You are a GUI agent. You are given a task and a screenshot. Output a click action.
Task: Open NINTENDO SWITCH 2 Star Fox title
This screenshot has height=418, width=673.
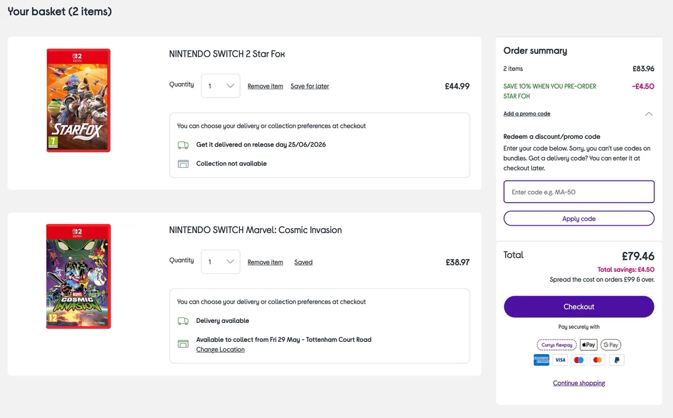pyautogui.click(x=227, y=54)
